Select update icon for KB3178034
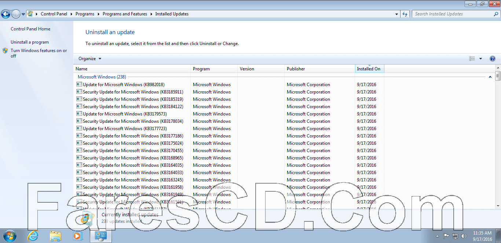 point(79,121)
